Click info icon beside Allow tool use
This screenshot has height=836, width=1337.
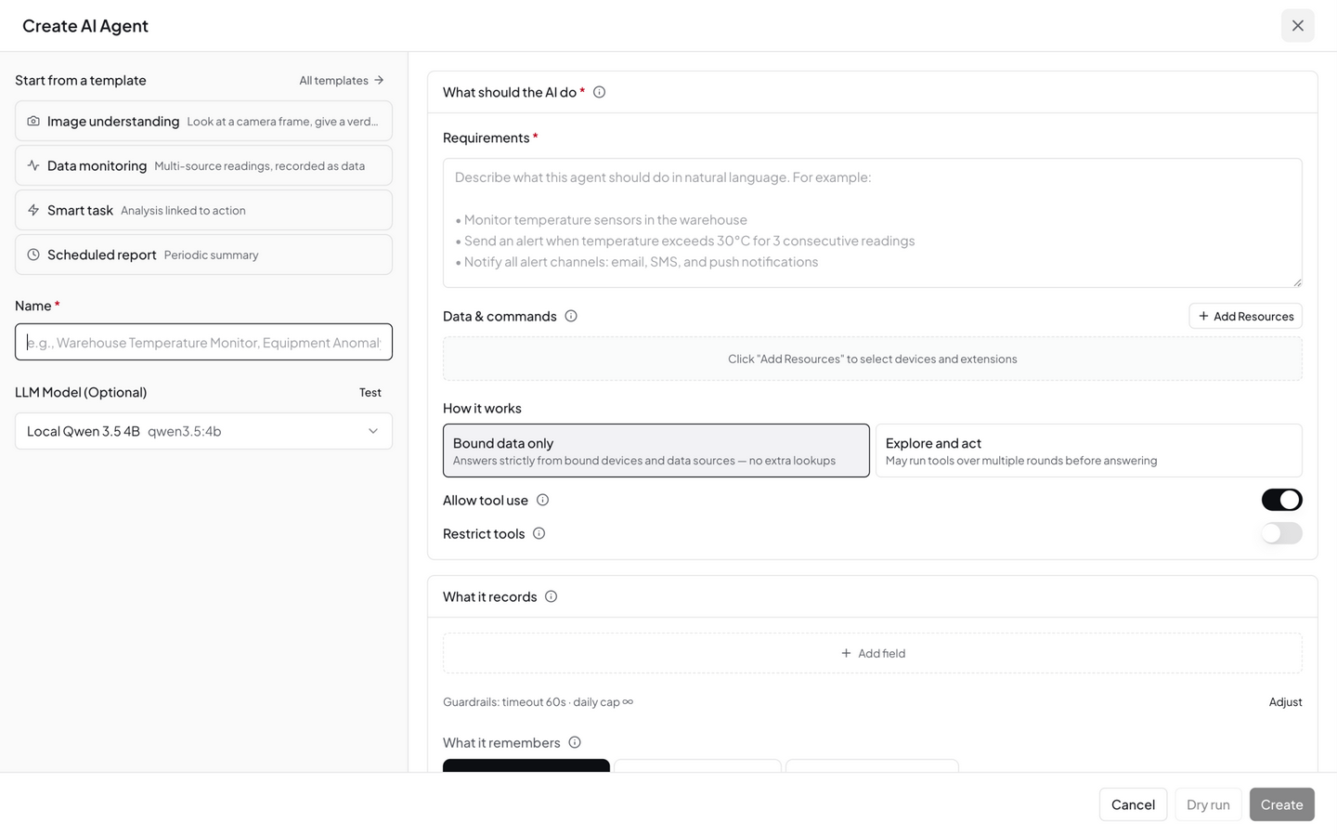pos(543,500)
